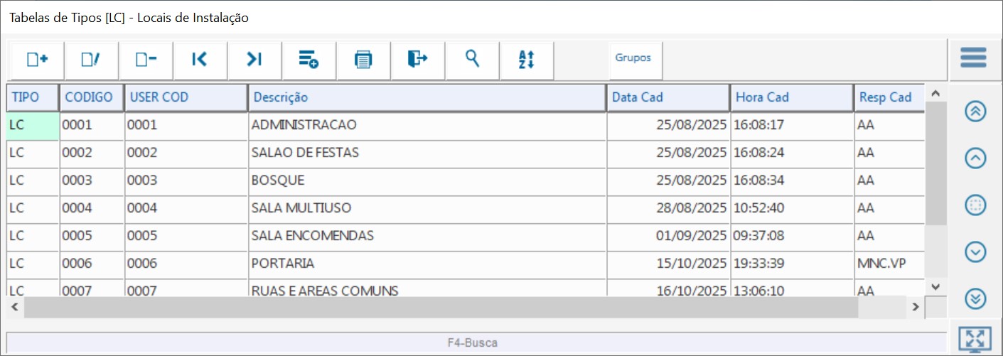Sort by the Descrição column header
The width and height of the screenshot is (1003, 356).
coord(427,98)
